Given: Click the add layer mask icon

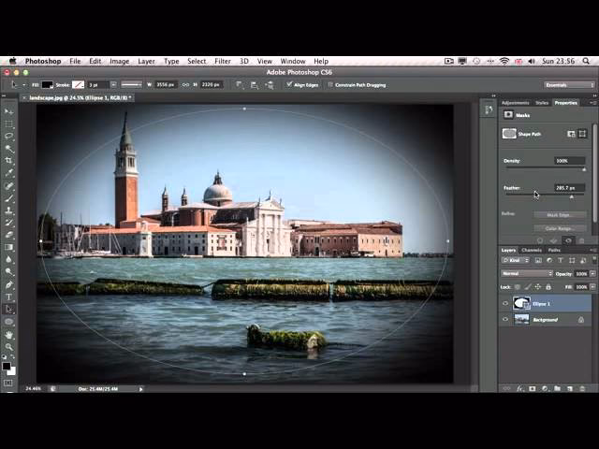Looking at the screenshot, I should [533, 389].
